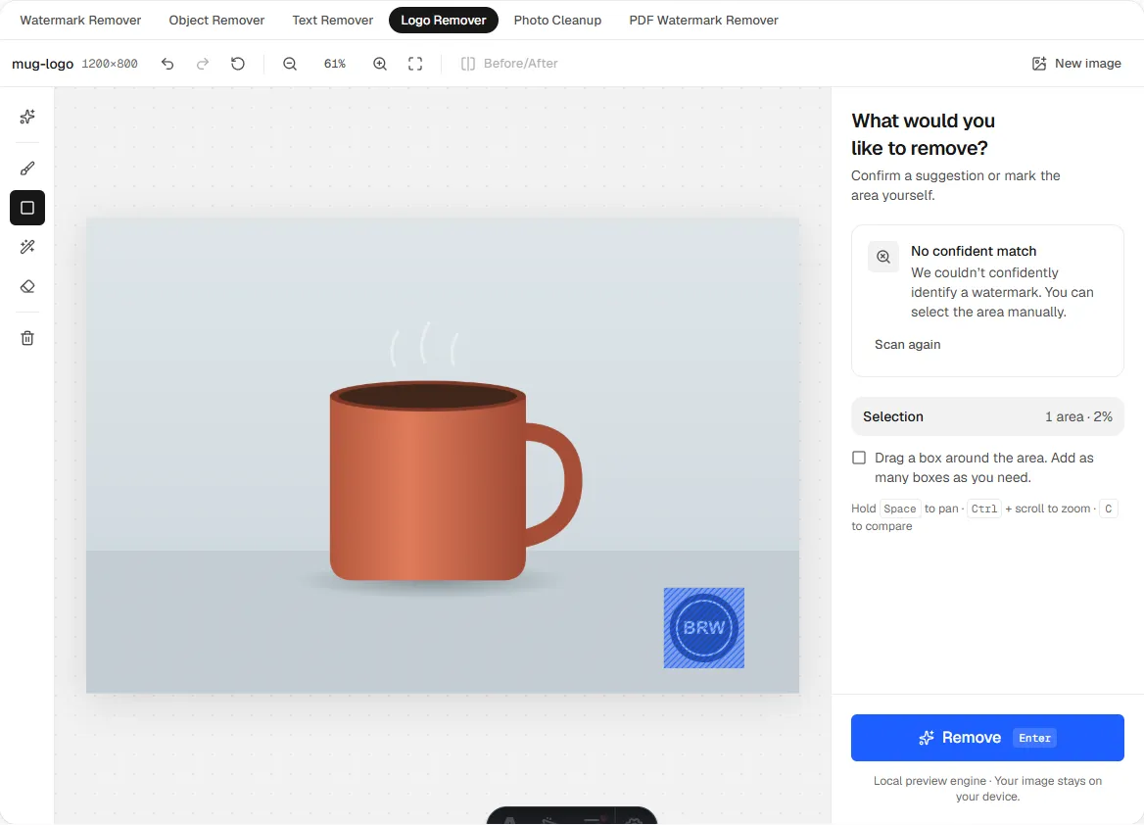Click the 'Local preview engine' note
The width and height of the screenshot is (1144, 825).
[987, 789]
